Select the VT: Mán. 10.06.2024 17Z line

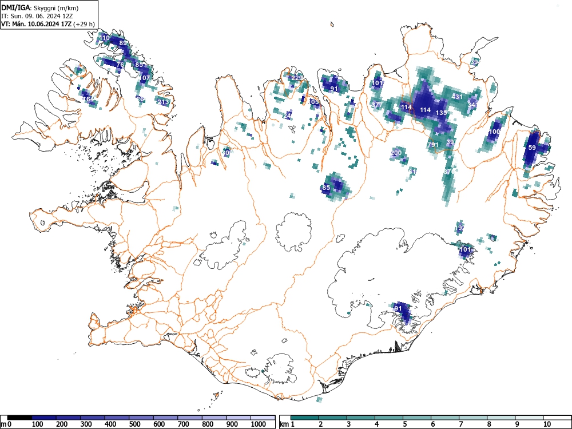click(48, 24)
